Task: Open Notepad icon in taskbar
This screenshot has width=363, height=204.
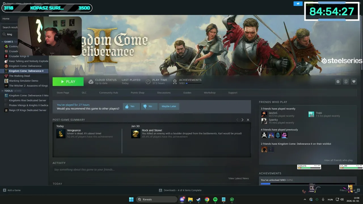Action: (223, 199)
